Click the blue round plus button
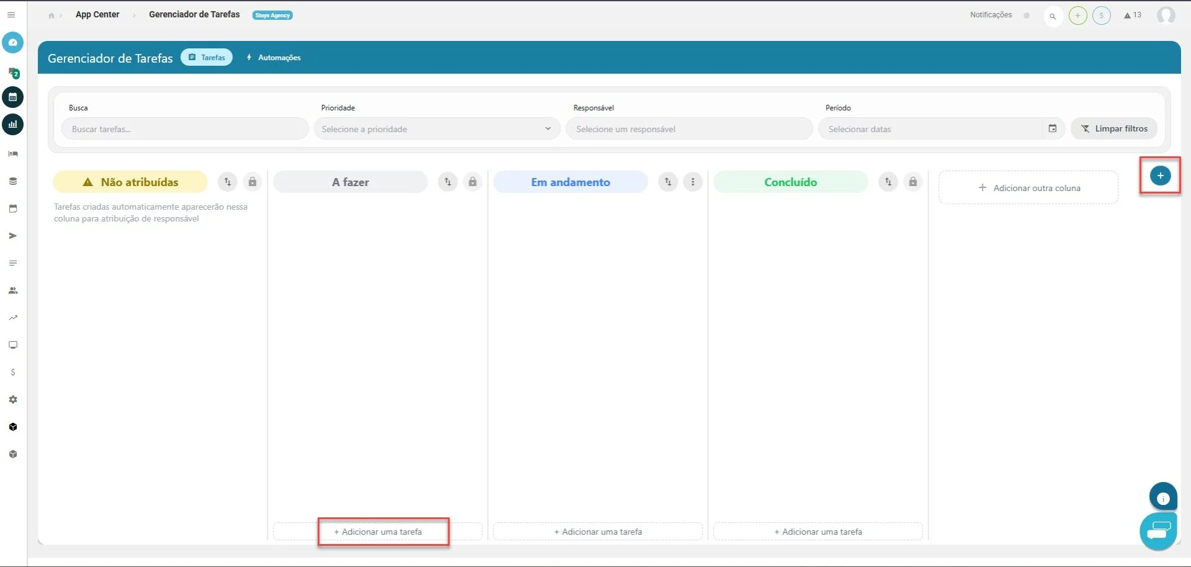The height and width of the screenshot is (567, 1191). coord(1161,176)
